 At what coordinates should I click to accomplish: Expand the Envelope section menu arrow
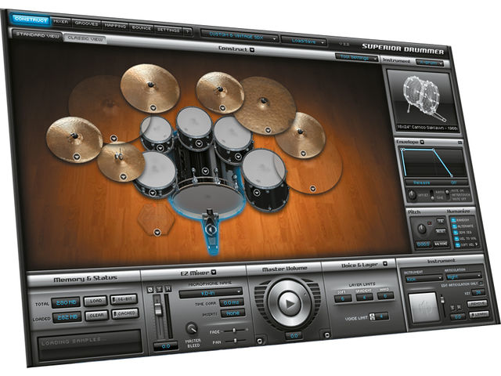(x=422, y=142)
